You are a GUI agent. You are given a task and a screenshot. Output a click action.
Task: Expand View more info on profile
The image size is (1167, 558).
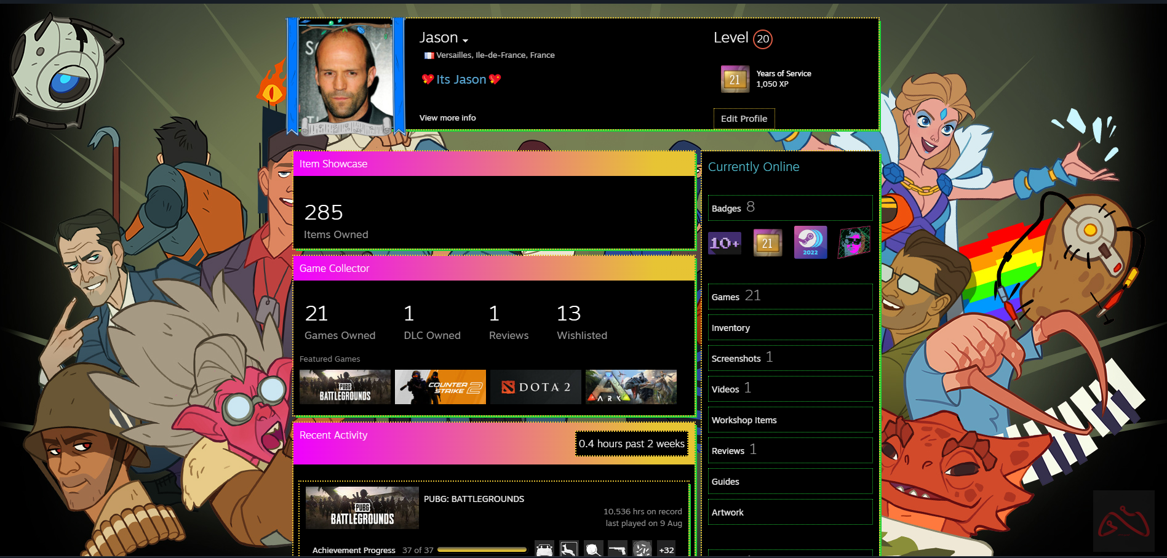tap(447, 118)
